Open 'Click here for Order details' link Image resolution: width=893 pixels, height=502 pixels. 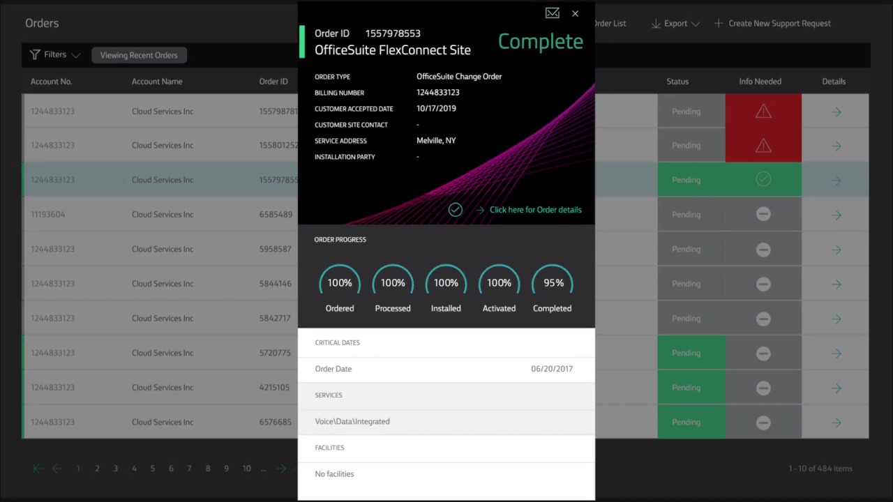coord(535,210)
